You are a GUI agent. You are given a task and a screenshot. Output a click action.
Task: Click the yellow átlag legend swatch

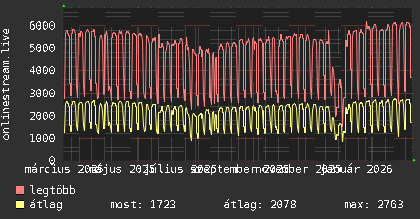tap(20, 205)
